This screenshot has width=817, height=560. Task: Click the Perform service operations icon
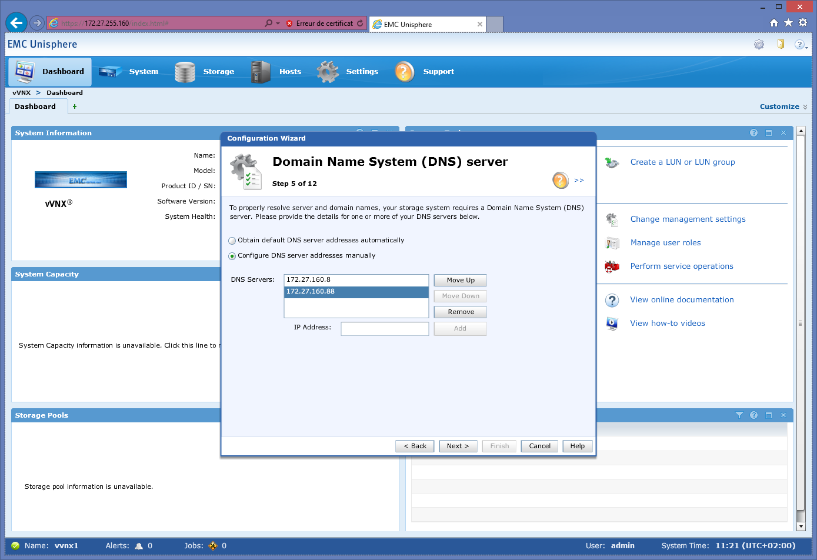point(612,266)
